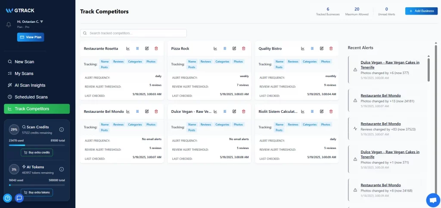Open chart for Quality Bistro
The height and width of the screenshot is (208, 441).
[303, 48]
